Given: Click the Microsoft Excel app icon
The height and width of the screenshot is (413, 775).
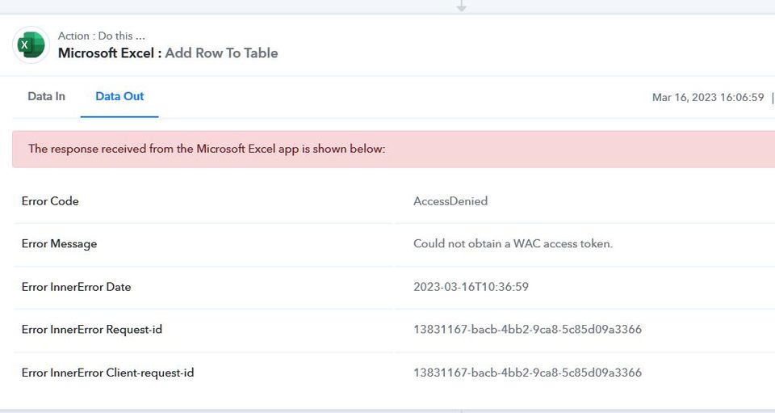Looking at the screenshot, I should (31, 45).
